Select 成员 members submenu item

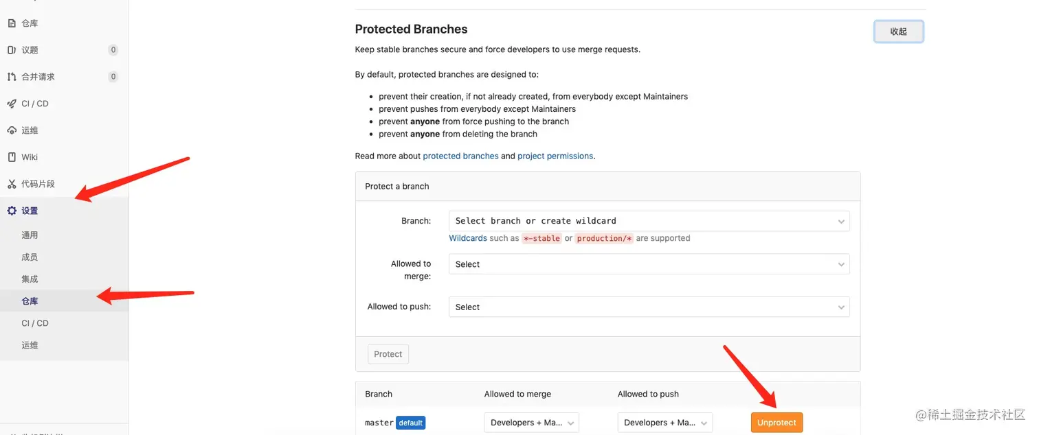coord(30,257)
